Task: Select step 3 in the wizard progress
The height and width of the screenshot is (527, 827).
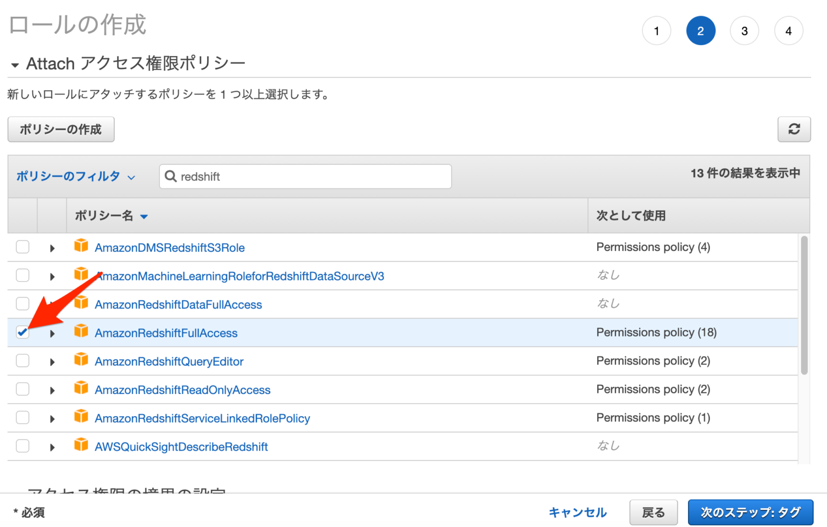Action: 745,31
